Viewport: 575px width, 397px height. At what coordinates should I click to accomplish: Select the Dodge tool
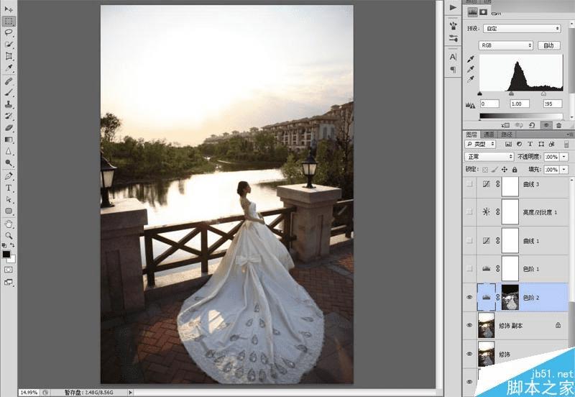click(x=9, y=163)
